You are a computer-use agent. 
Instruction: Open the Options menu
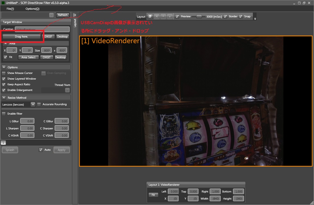point(32,9)
